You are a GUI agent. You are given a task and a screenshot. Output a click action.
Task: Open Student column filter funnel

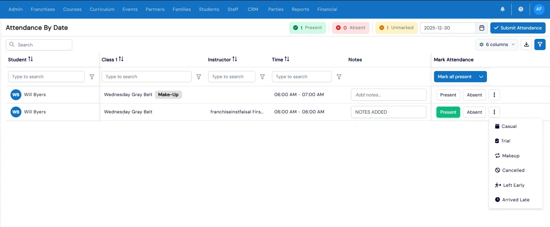(92, 77)
